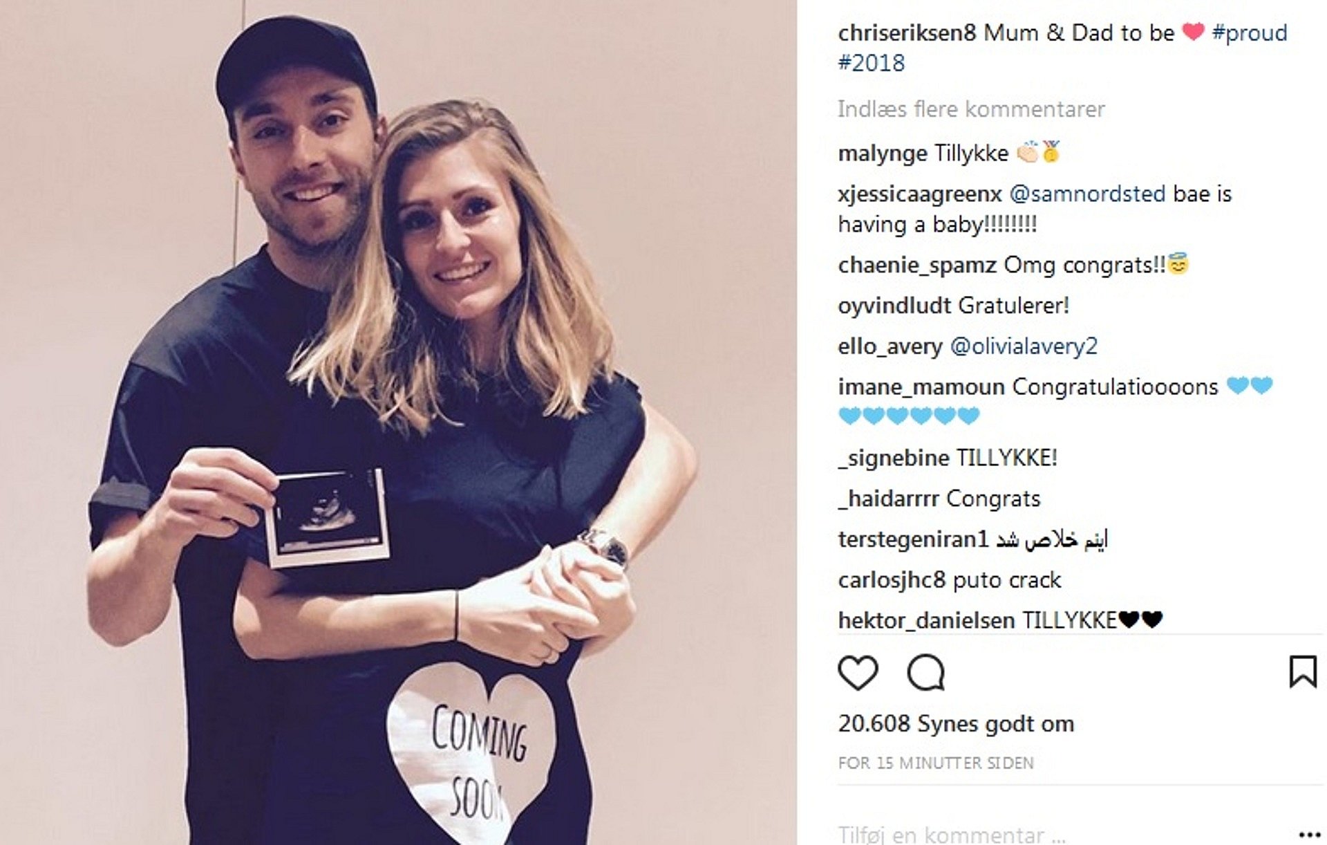Visit xjessicaagreenx's profile
This screenshot has height=845, width=1327.
[919, 194]
